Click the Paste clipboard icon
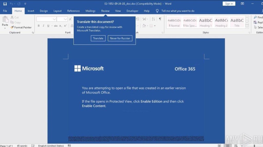Viewport: 263px width, 147px height. coord(5,20)
